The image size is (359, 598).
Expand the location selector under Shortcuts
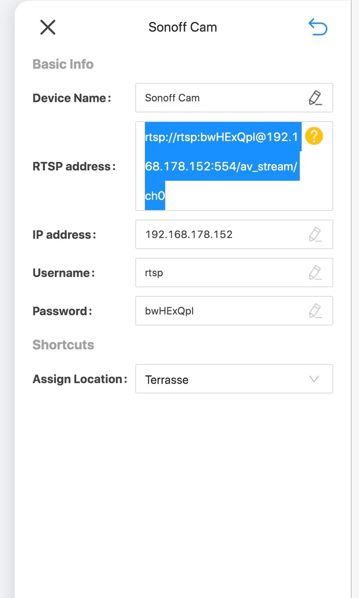[x=234, y=379]
